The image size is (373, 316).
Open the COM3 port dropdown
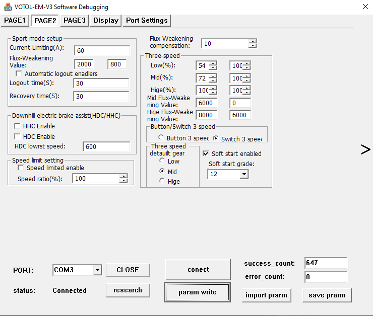[97, 270]
